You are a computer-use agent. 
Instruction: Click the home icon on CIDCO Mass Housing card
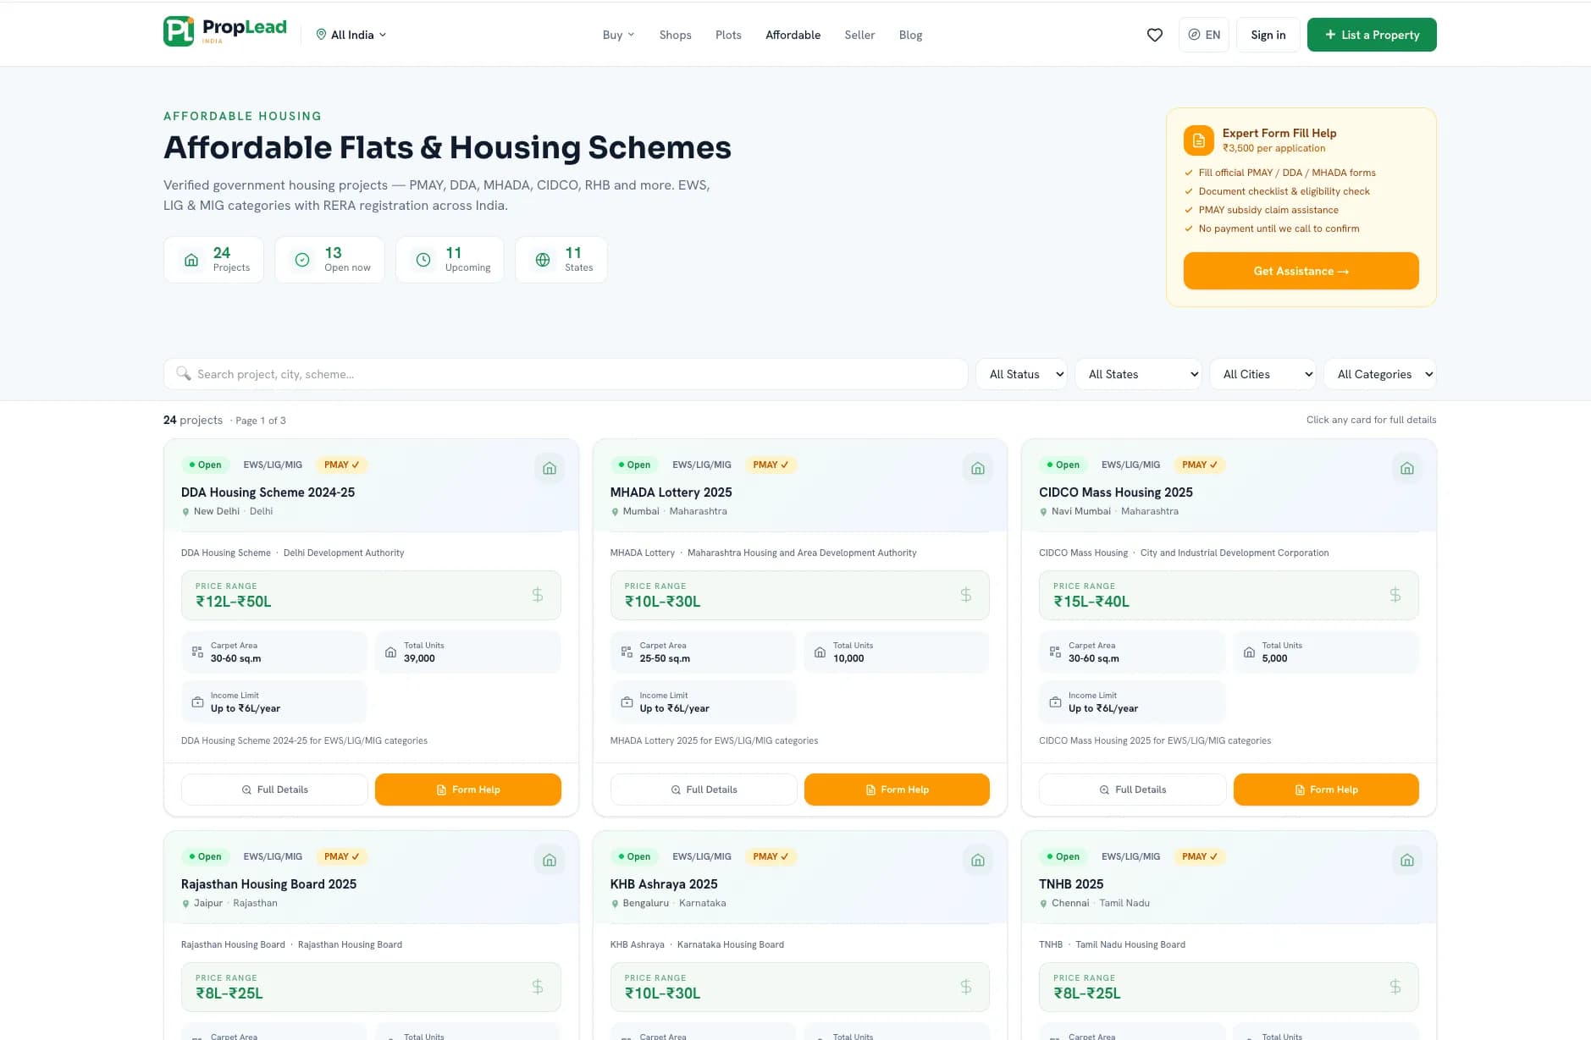click(1407, 468)
